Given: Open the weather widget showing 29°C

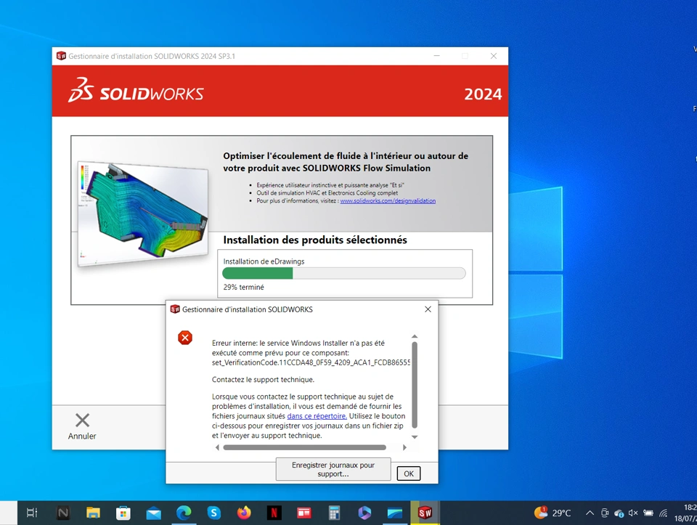Looking at the screenshot, I should coord(552,513).
